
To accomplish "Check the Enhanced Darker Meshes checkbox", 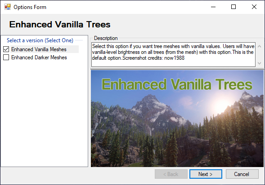I will [x=6, y=57].
